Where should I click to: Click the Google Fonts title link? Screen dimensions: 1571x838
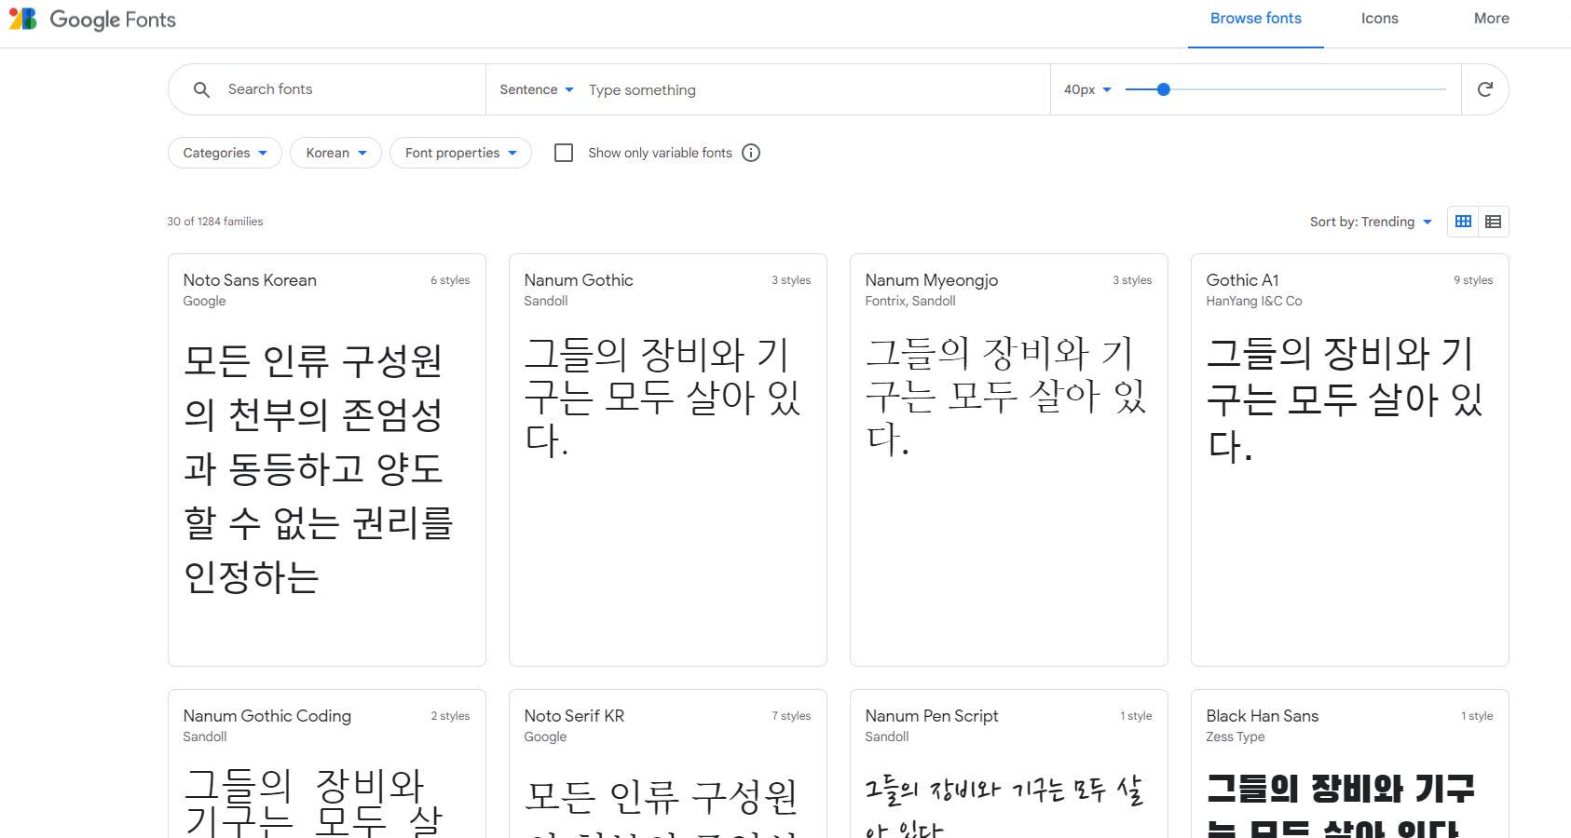click(x=113, y=20)
